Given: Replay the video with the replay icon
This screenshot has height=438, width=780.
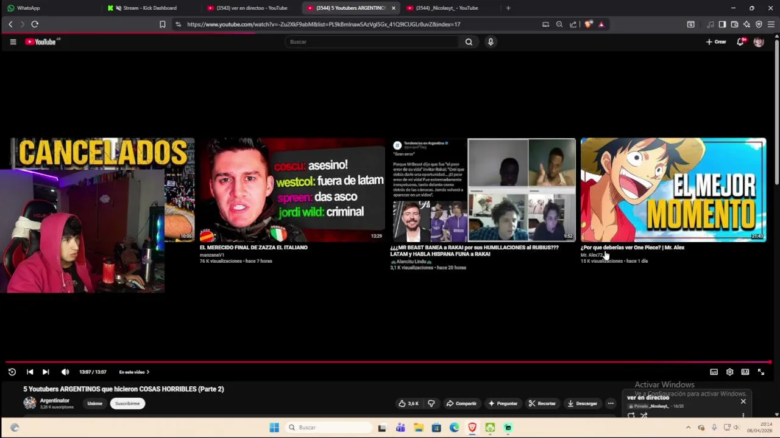Looking at the screenshot, I should (x=12, y=372).
